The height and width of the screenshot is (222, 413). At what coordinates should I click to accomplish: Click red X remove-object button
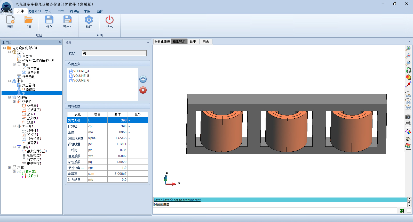click(x=143, y=90)
